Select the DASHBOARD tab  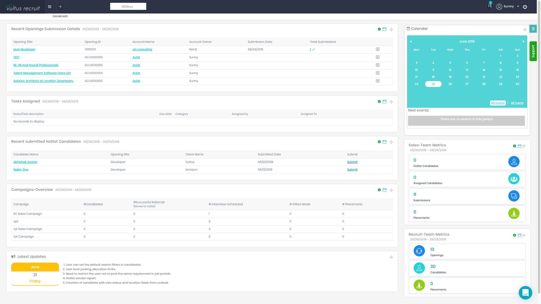[x=60, y=16]
